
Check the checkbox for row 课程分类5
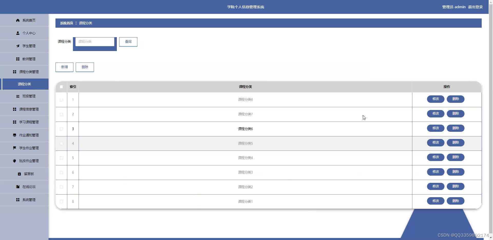pos(61,143)
